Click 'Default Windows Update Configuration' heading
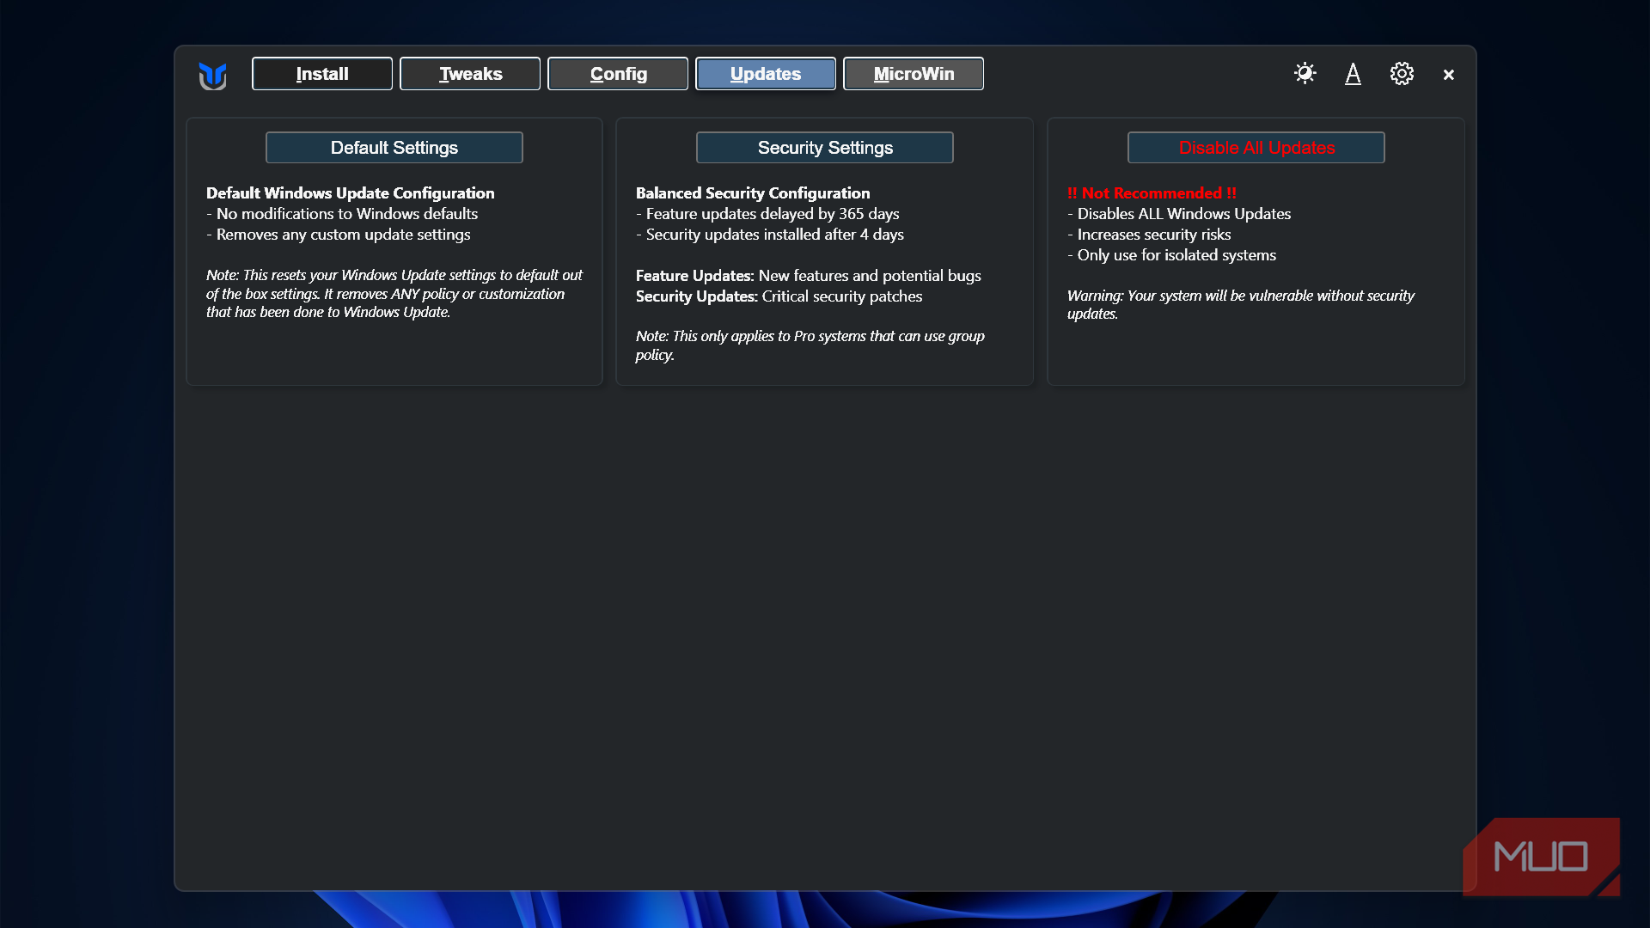 pyautogui.click(x=351, y=193)
